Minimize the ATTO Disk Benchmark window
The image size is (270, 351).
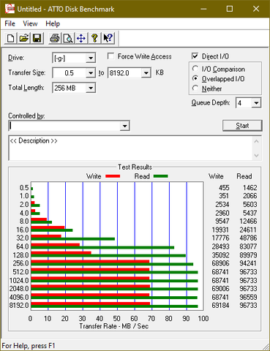pos(203,9)
